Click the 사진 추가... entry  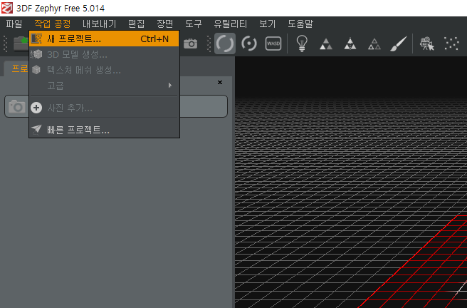pyautogui.click(x=104, y=108)
